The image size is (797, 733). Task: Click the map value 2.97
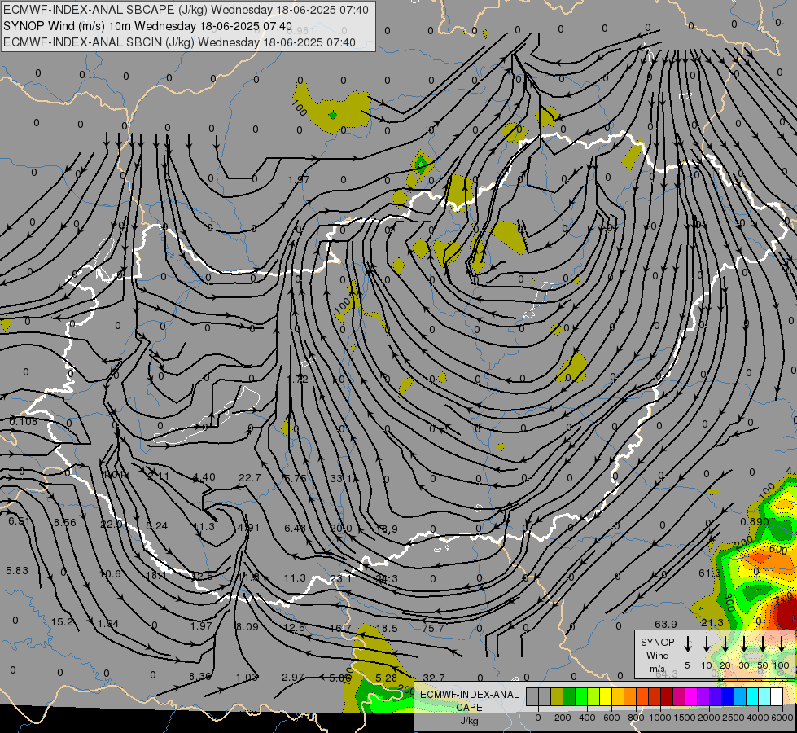pos(293,678)
